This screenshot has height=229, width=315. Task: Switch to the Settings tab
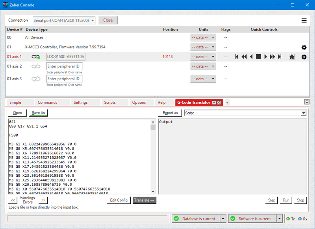[x=85, y=103]
